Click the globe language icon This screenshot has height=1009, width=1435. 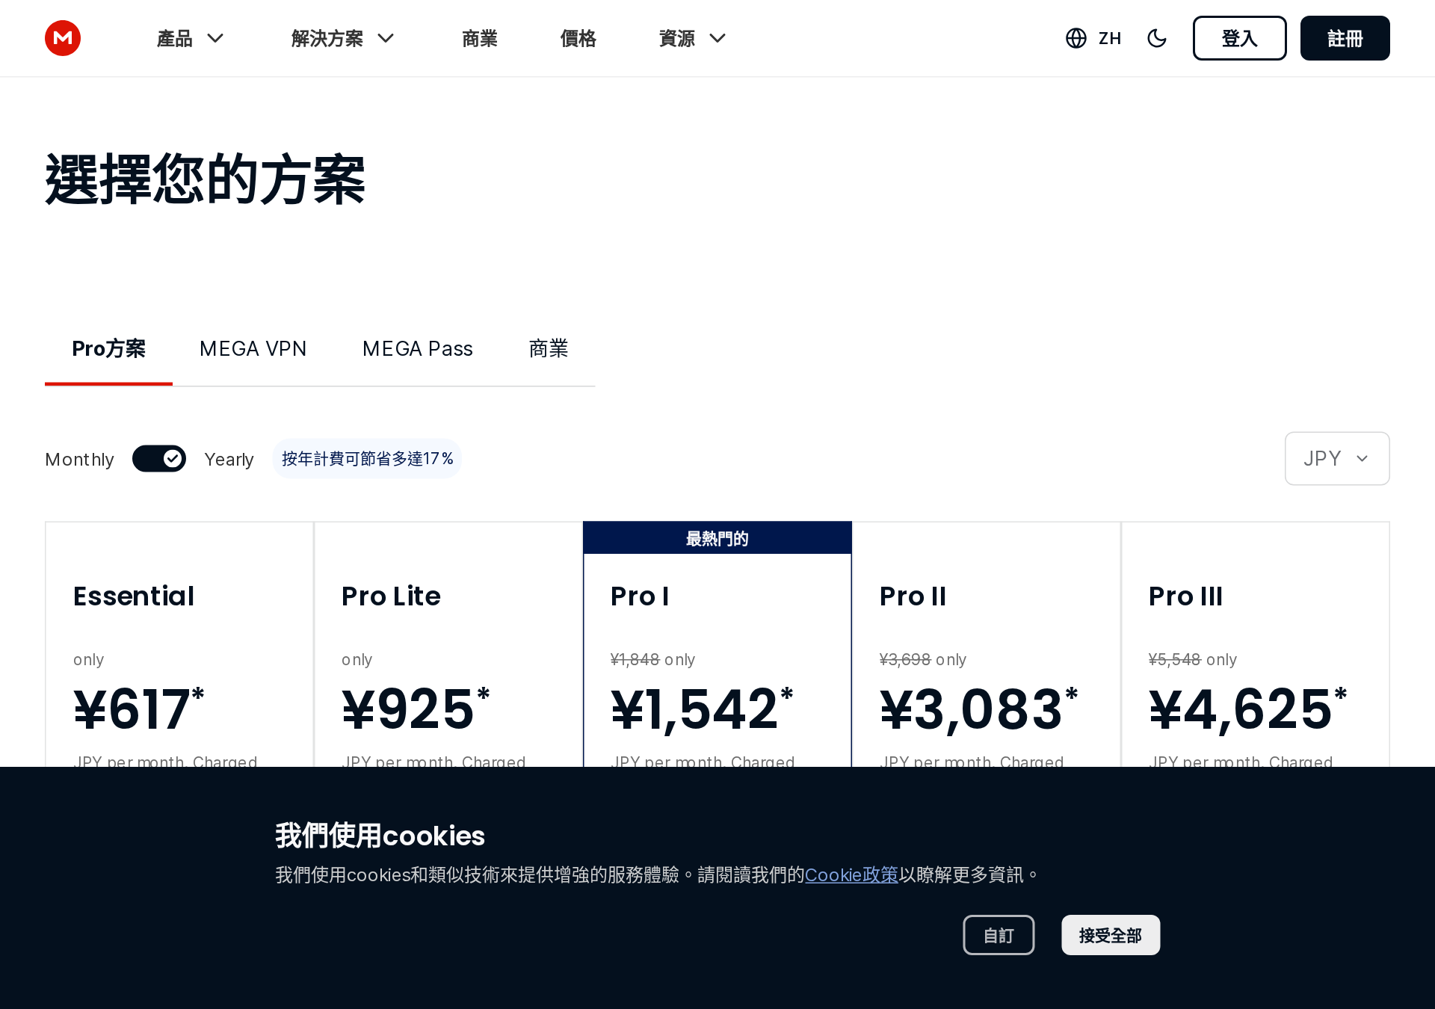pos(1076,38)
